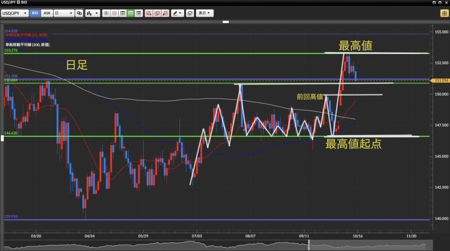Click the third pink toolbar icon
This screenshot has width=450, height=251.
(x=165, y=13)
